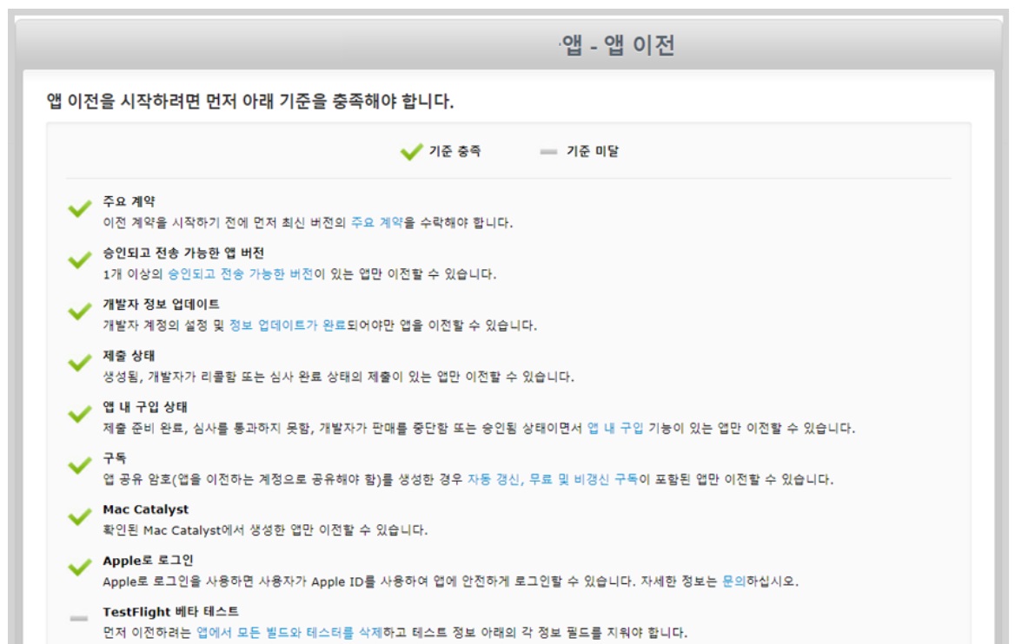The image size is (1015, 644).
Task: Click the checkmark beside 앱 내 구입 상태
Action: 80,413
